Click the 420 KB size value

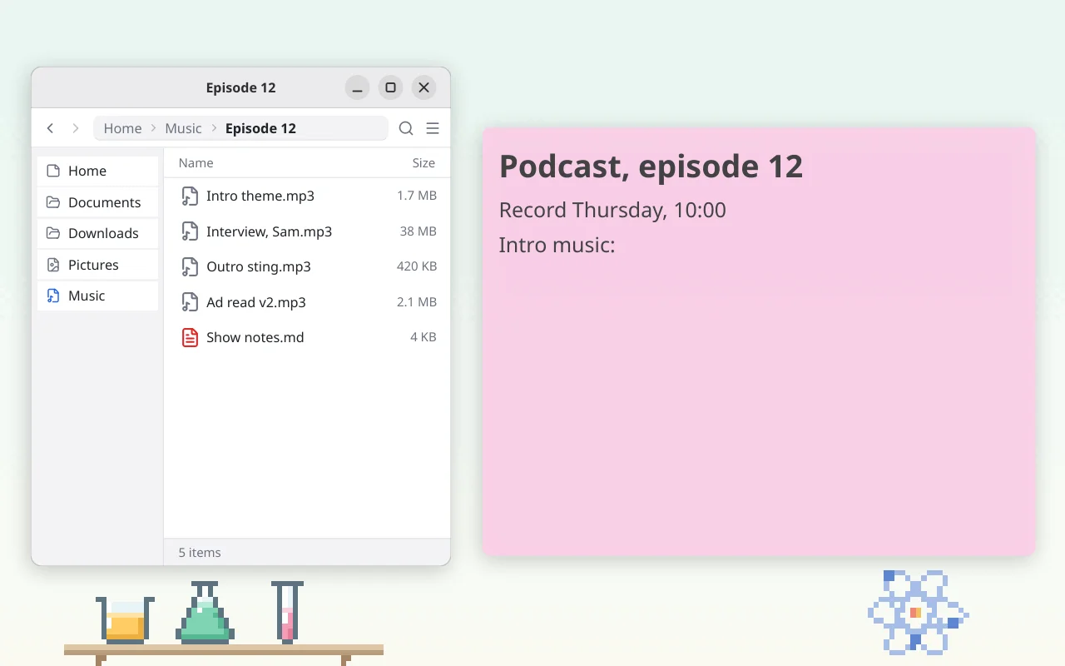pos(417,266)
